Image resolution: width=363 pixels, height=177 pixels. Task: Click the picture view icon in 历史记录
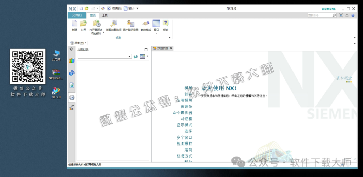pyautogui.click(x=143, y=56)
